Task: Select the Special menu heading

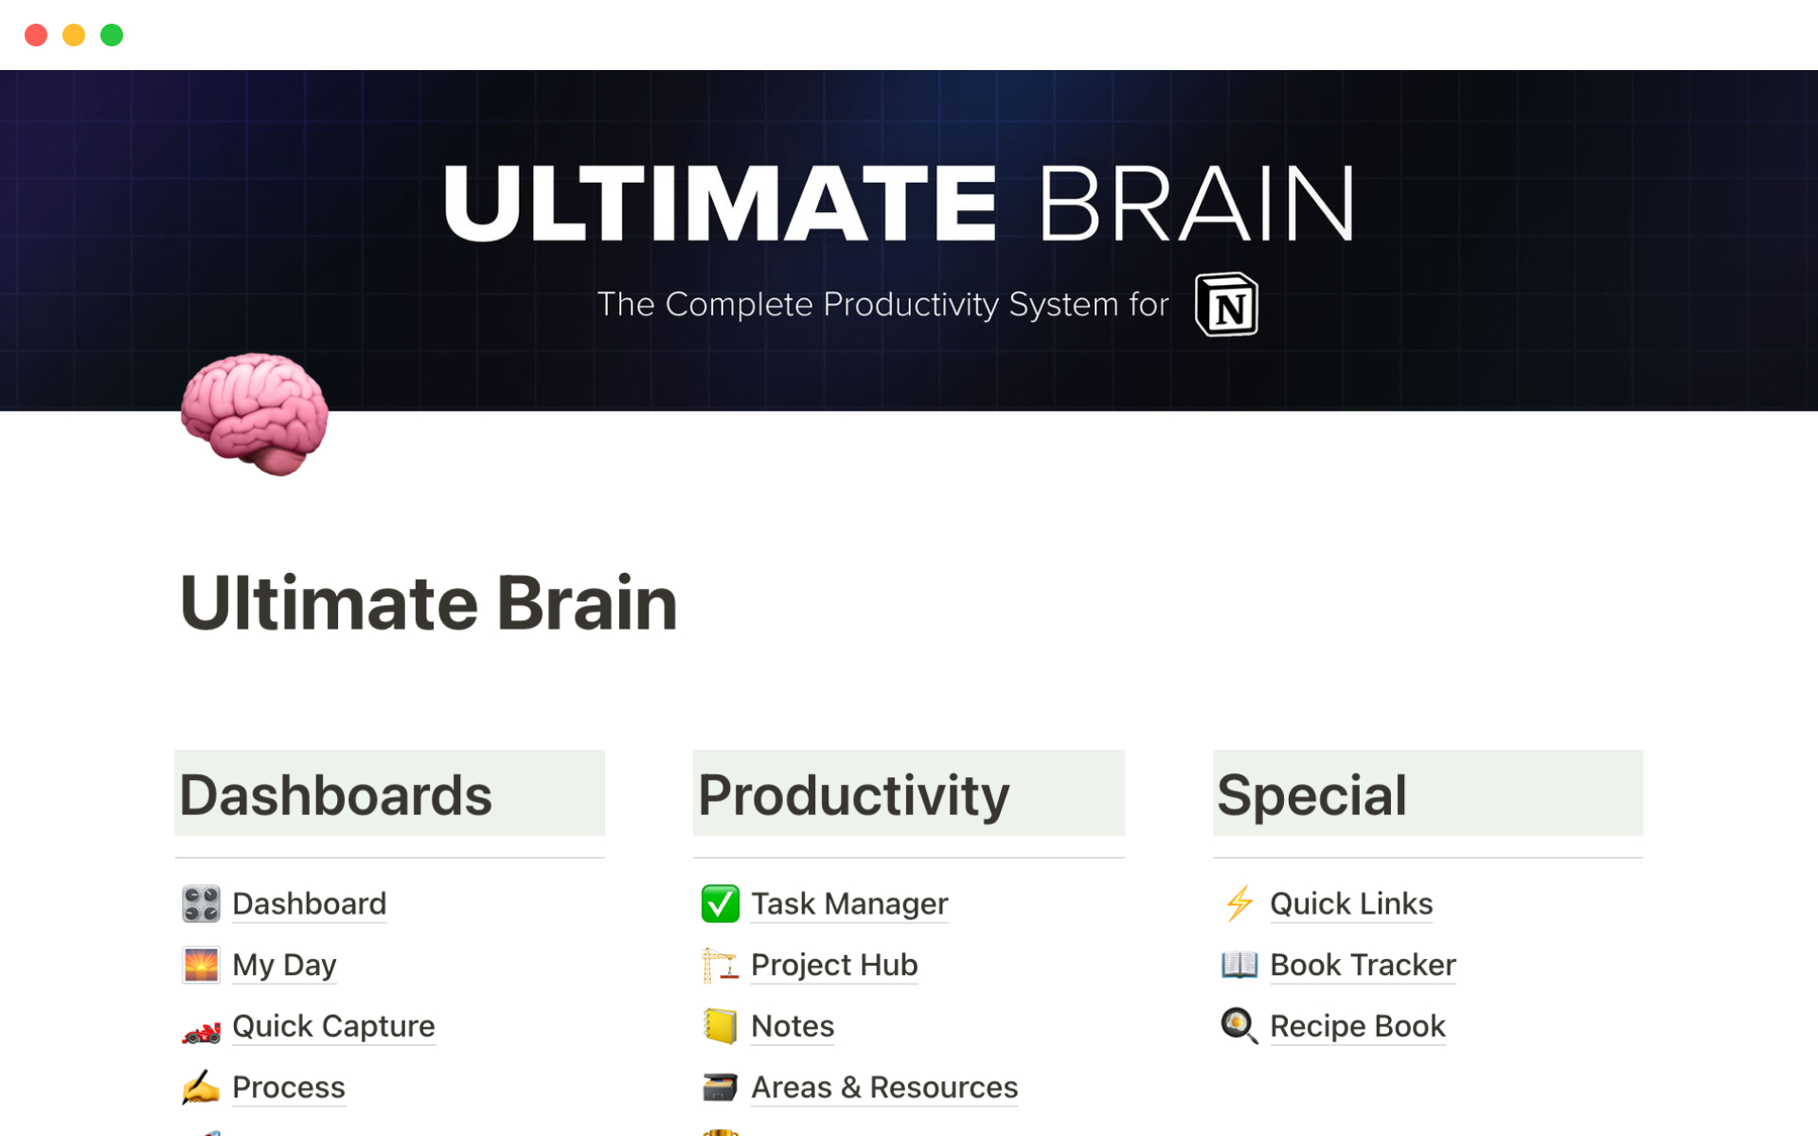Action: (x=1309, y=794)
